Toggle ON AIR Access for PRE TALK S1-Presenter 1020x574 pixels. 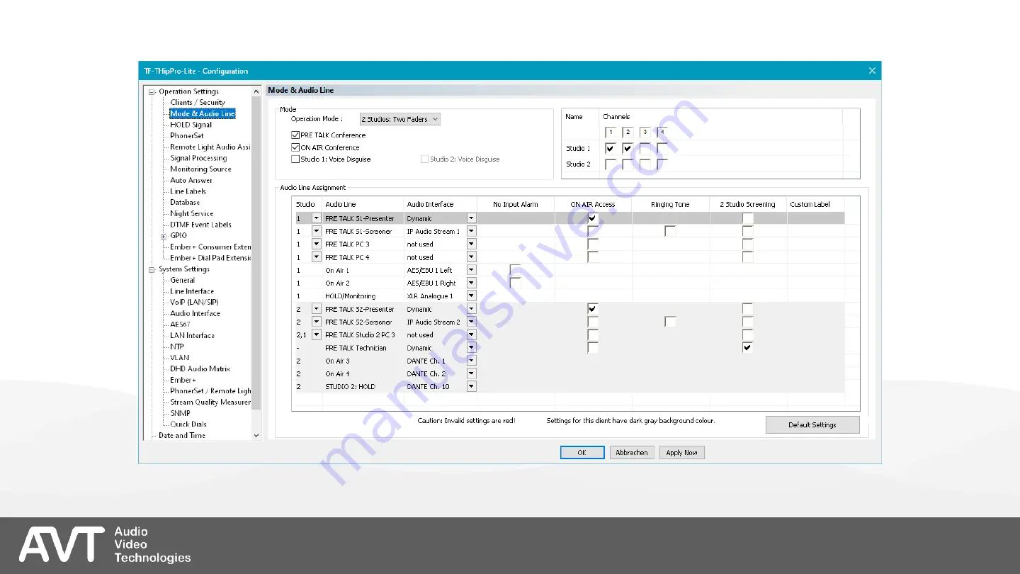coord(593,218)
